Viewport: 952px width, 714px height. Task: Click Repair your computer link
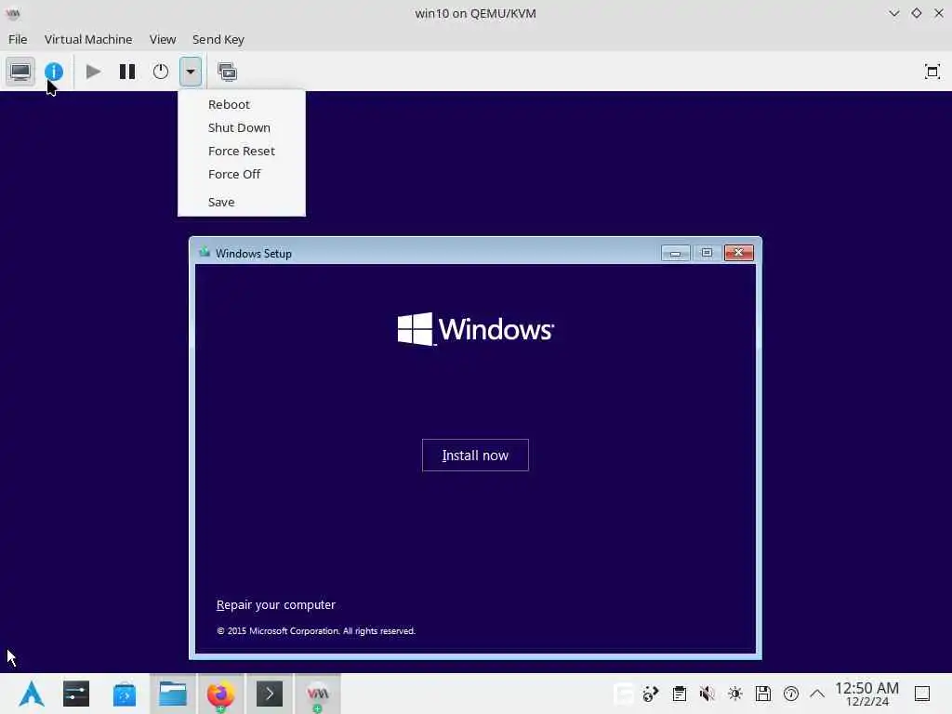pos(275,604)
